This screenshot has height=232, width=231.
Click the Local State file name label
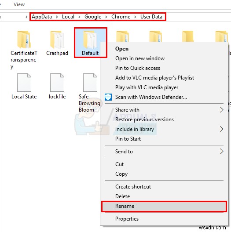(24, 97)
